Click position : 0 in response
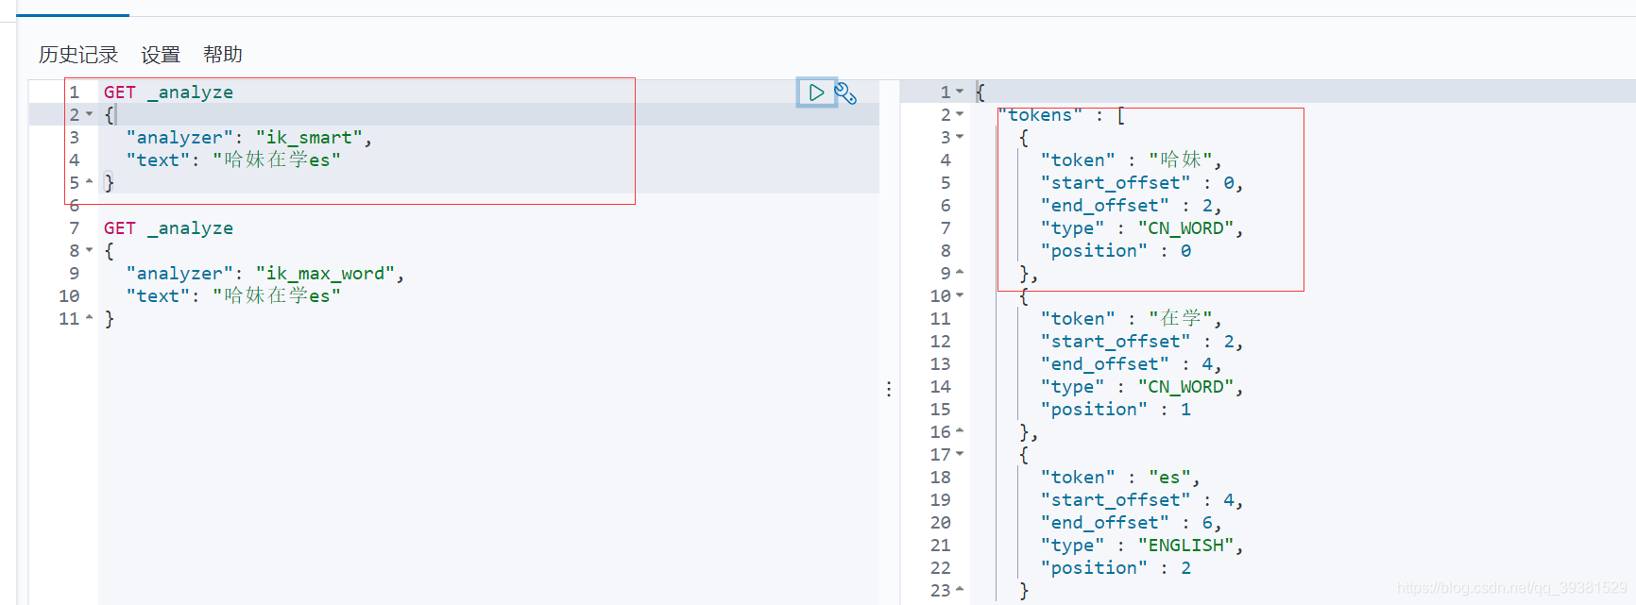 [x=1116, y=251]
